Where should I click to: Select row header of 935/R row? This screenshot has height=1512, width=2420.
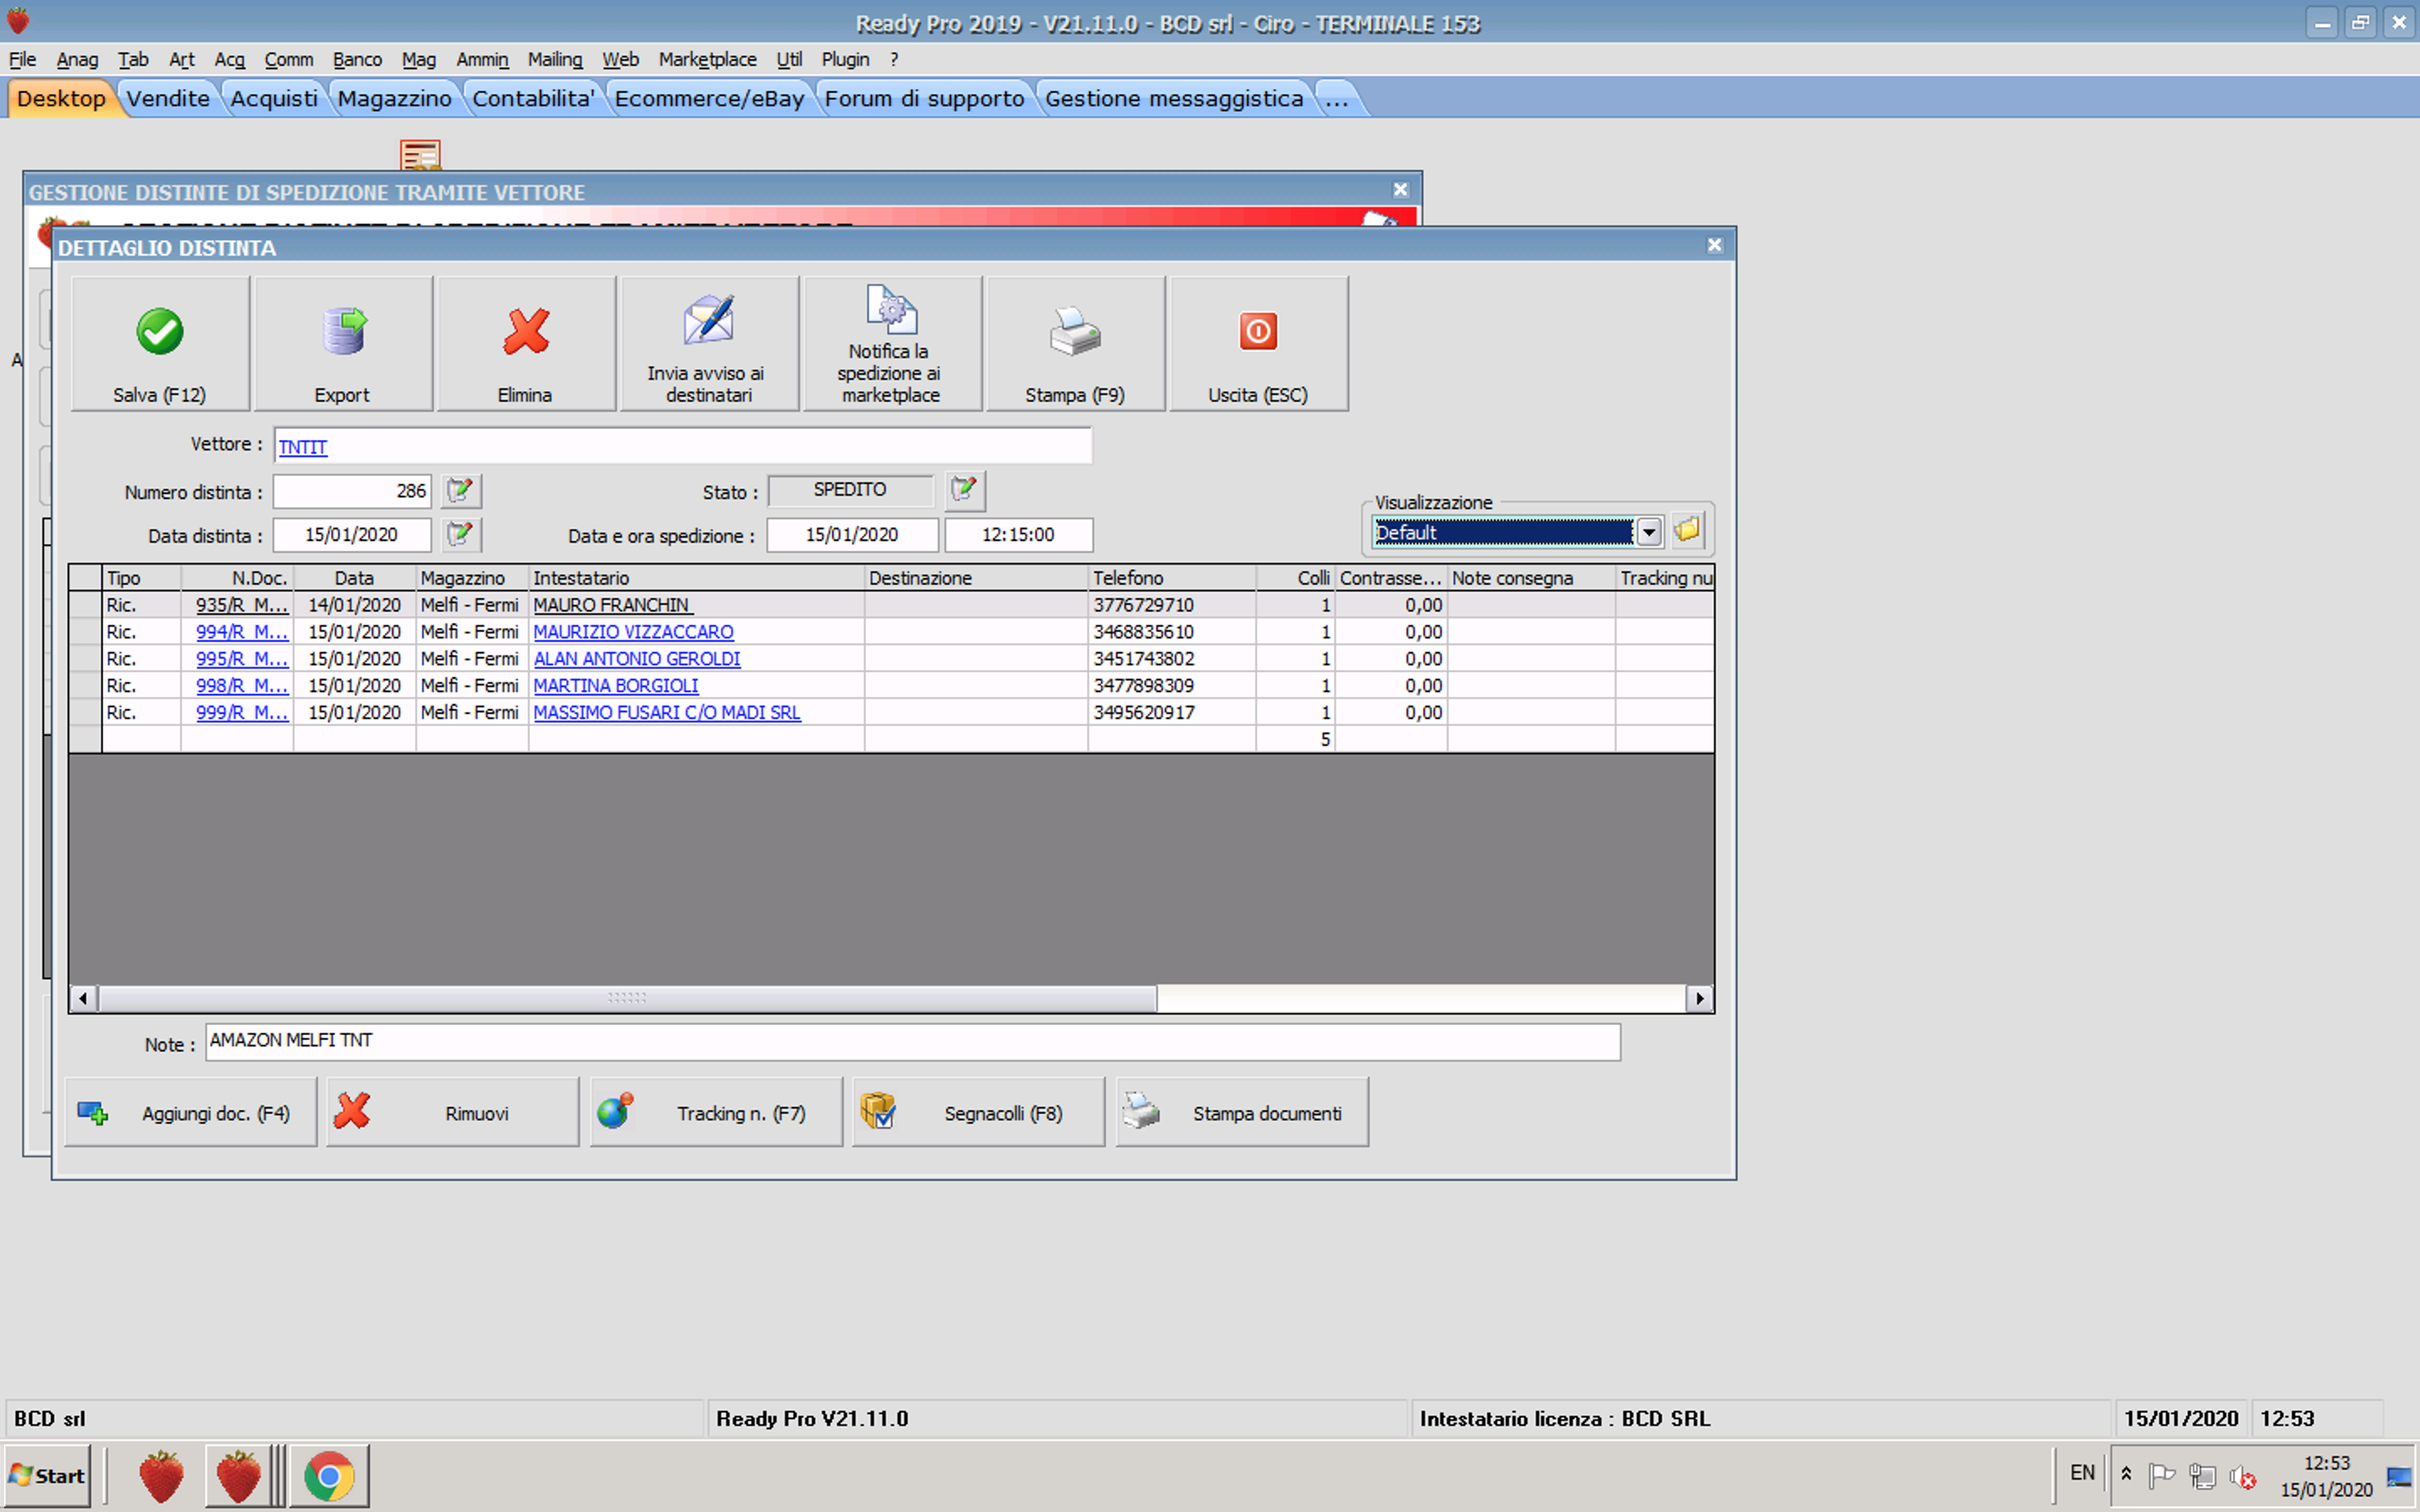(x=85, y=605)
